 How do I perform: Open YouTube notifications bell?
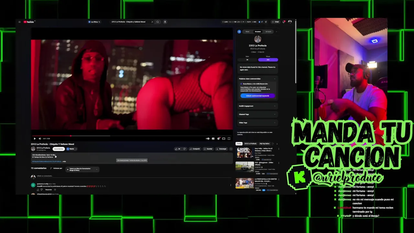tap(284, 22)
